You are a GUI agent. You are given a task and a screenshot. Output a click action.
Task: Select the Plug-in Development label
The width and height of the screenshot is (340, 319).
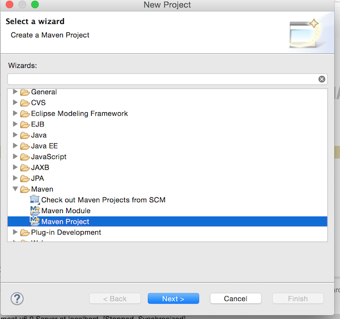pyautogui.click(x=66, y=232)
